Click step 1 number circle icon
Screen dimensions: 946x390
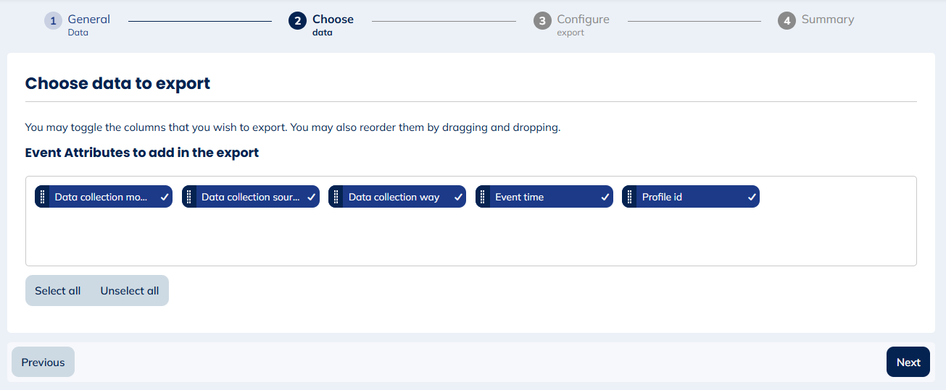point(53,21)
